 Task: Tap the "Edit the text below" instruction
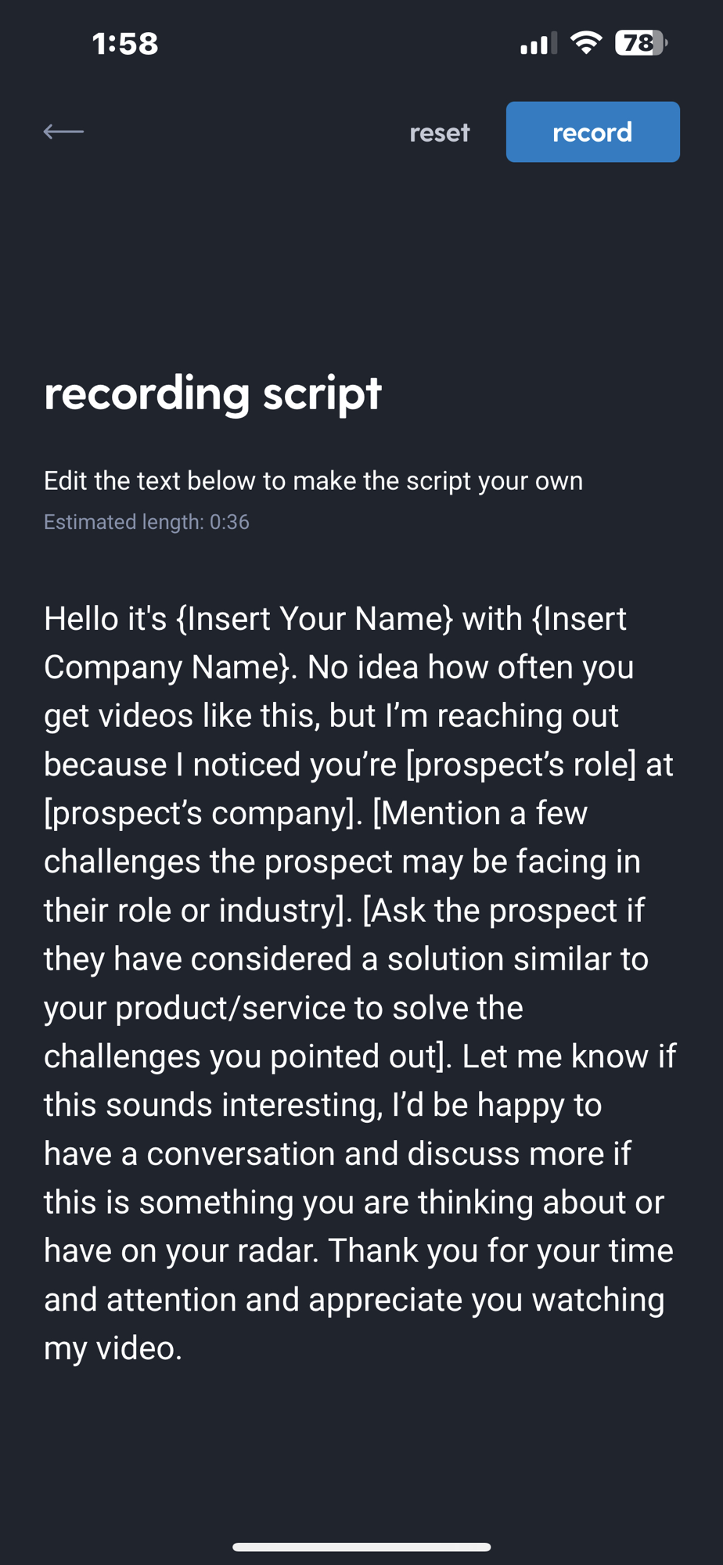pos(313,480)
